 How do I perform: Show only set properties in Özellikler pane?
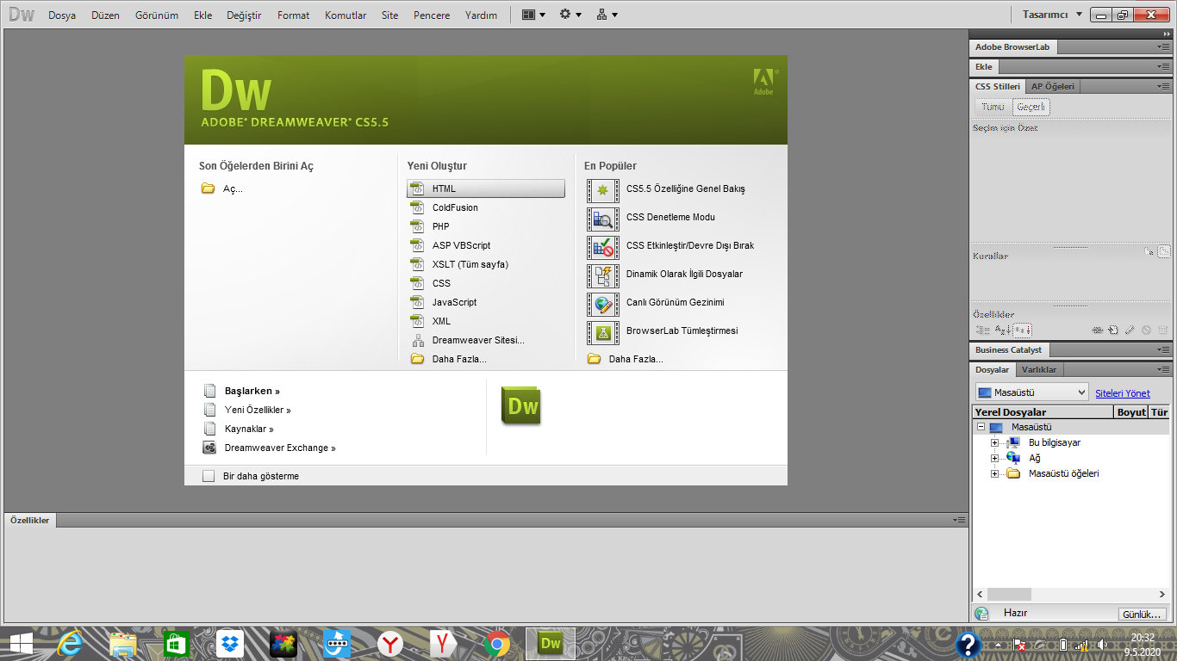1023,330
